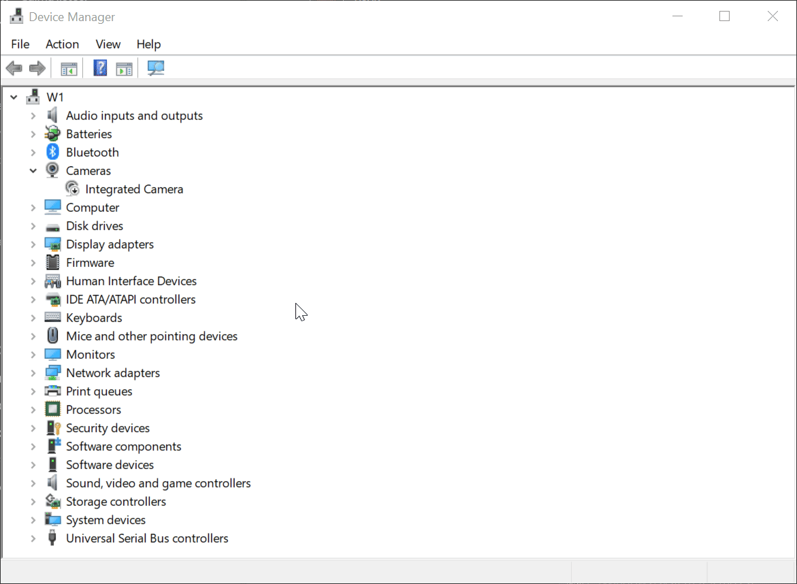Open the Help menu
This screenshot has height=584, width=797.
pyautogui.click(x=148, y=44)
